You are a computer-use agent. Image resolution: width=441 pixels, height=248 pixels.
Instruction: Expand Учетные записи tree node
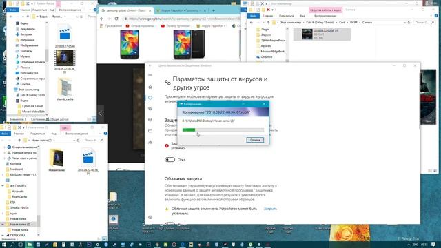(5, 153)
